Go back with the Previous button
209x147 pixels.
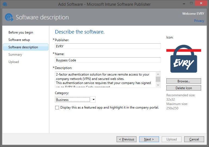point(126,139)
